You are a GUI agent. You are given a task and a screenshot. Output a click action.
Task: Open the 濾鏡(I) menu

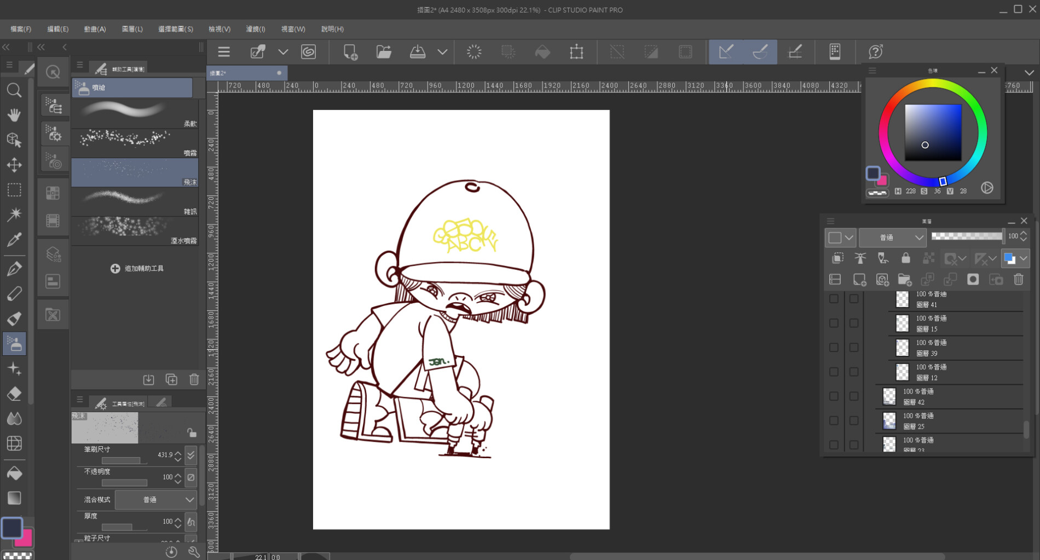(255, 29)
